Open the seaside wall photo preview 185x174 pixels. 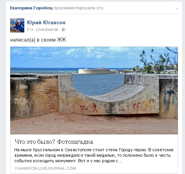pyautogui.click(x=94, y=91)
